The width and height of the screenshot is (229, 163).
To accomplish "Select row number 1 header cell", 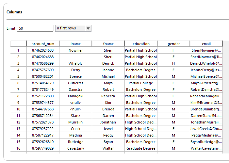I will (x=18, y=50).
